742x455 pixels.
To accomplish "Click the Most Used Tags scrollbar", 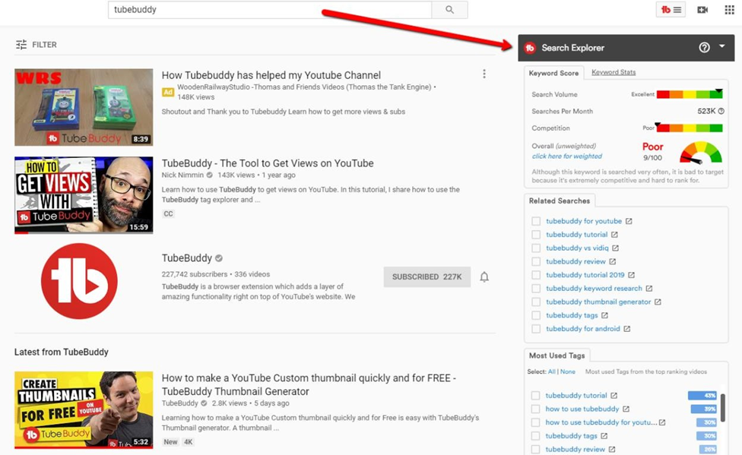I will click(x=722, y=406).
